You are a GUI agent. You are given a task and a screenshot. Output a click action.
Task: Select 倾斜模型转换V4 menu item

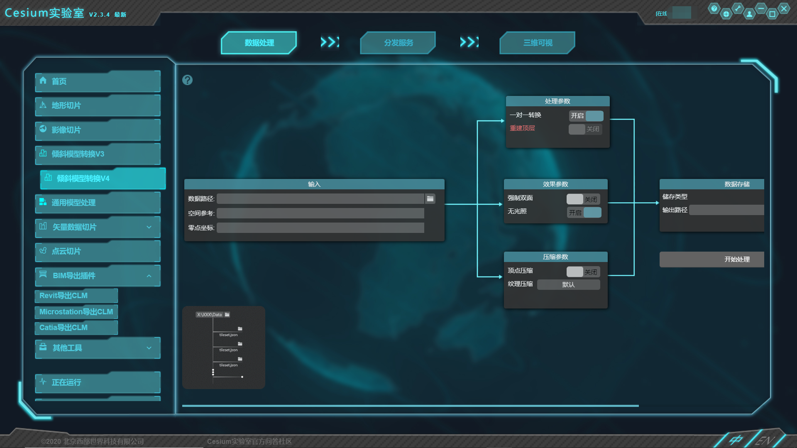(x=103, y=179)
